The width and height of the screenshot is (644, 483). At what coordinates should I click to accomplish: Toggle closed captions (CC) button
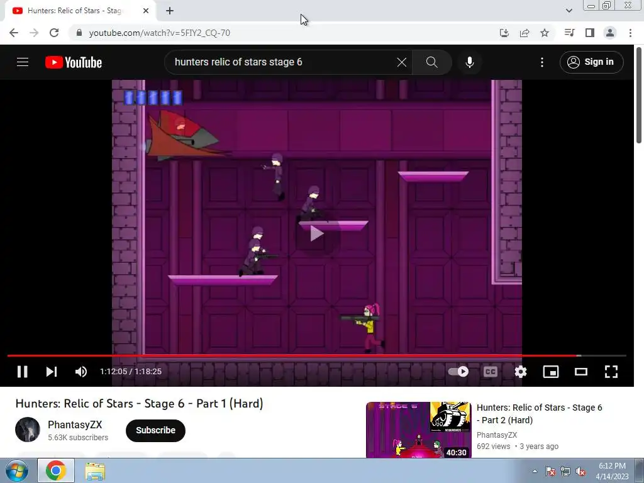click(x=491, y=372)
